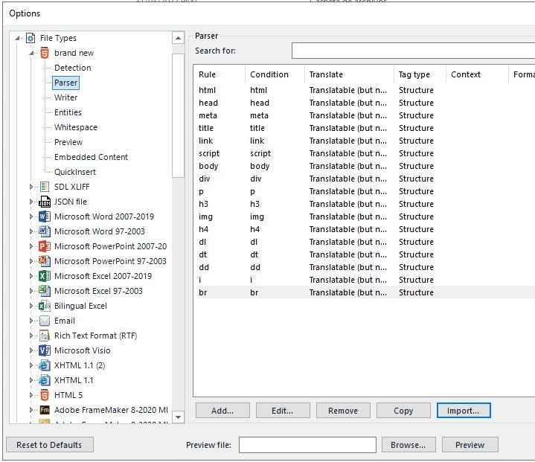Open the Preview settings page
Screen dimensions: 535x462
(x=68, y=142)
